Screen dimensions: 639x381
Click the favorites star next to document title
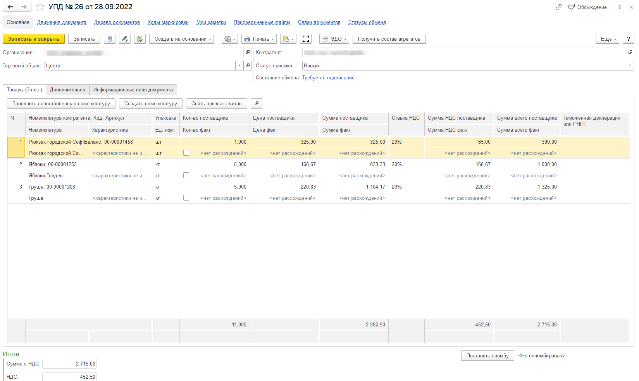click(40, 7)
